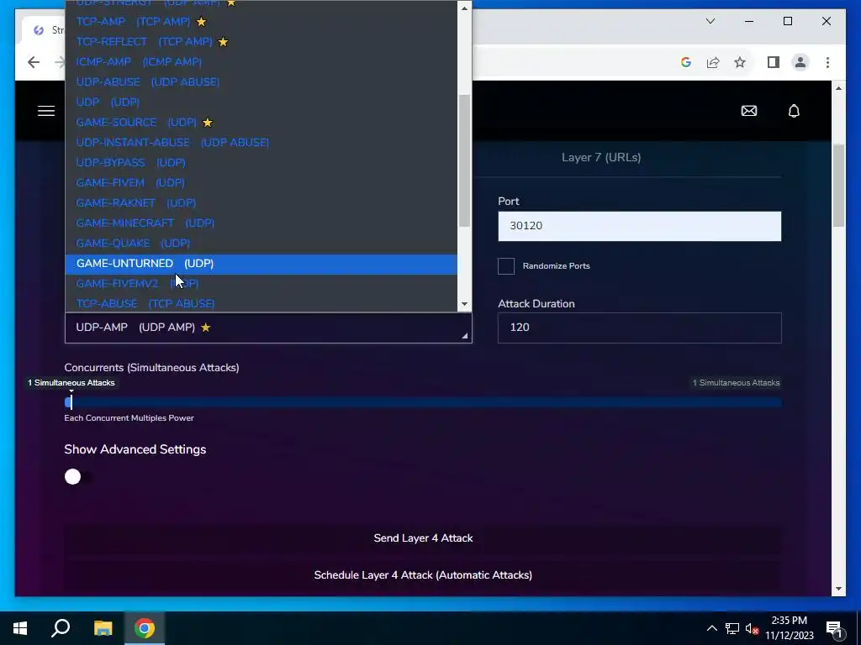Open the Windows notification center
This screenshot has height=645, width=861.
(835, 628)
